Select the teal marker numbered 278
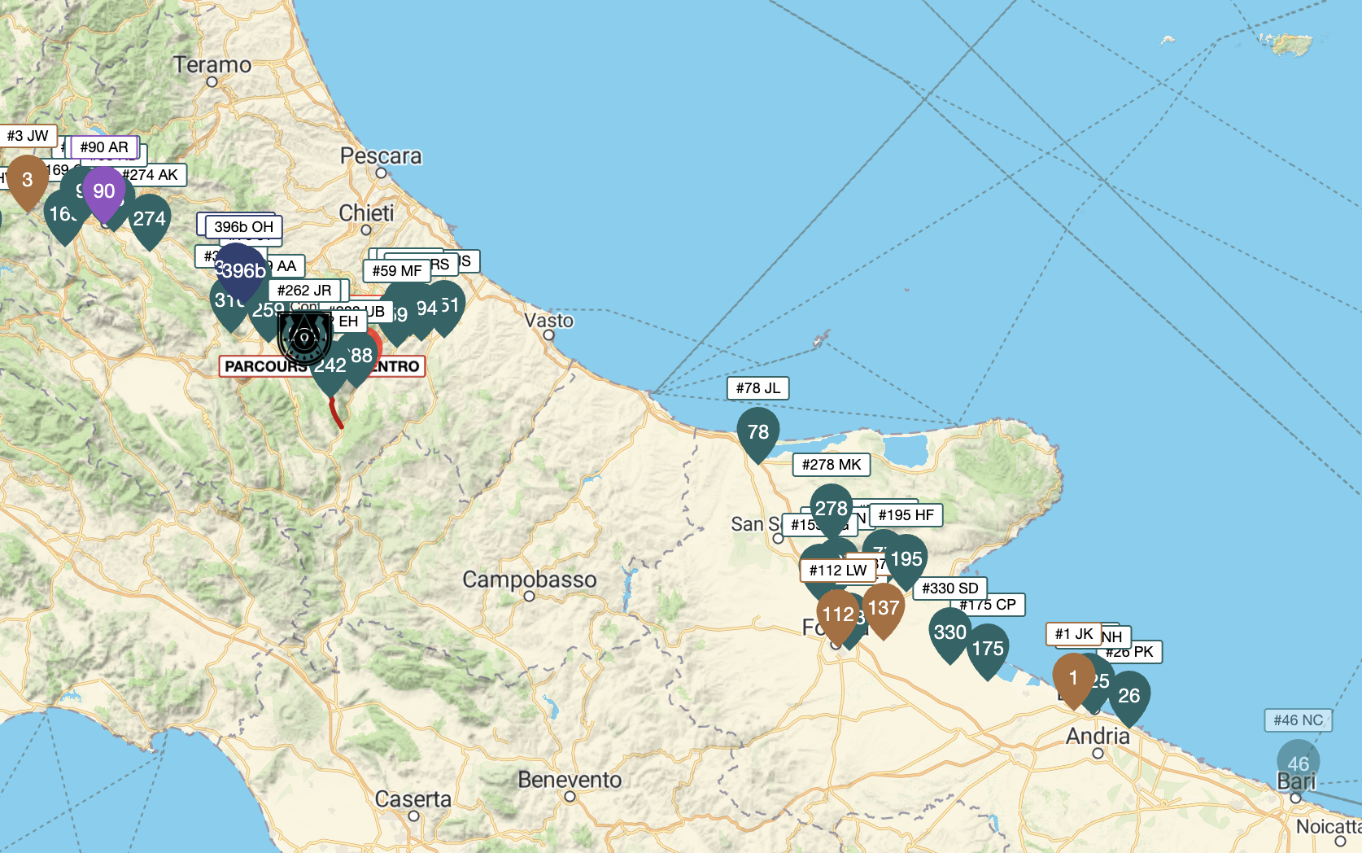This screenshot has height=853, width=1362. [831, 509]
